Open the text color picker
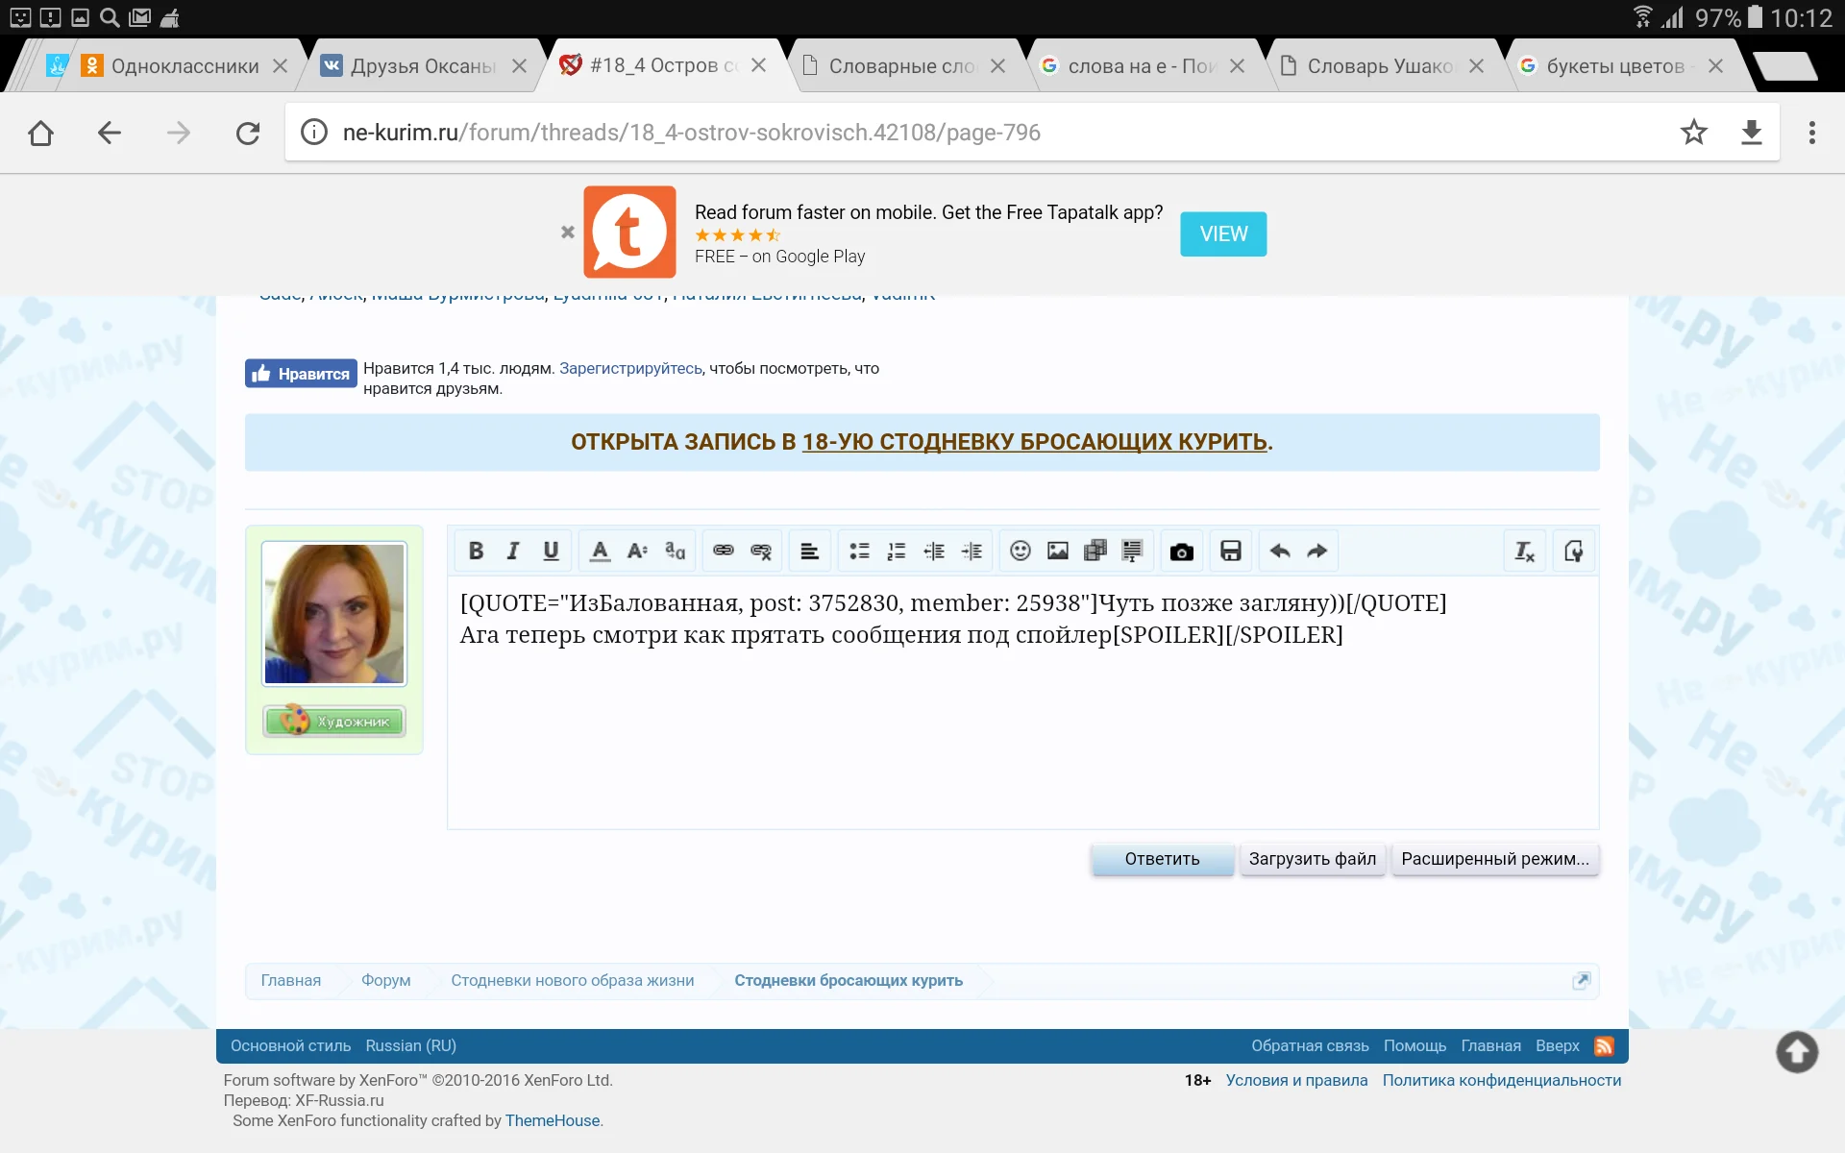 599,551
